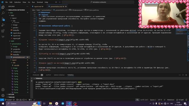Open Explorer more actions ellipsis
The width and height of the screenshot is (189, 106).
click(x=27, y=6)
